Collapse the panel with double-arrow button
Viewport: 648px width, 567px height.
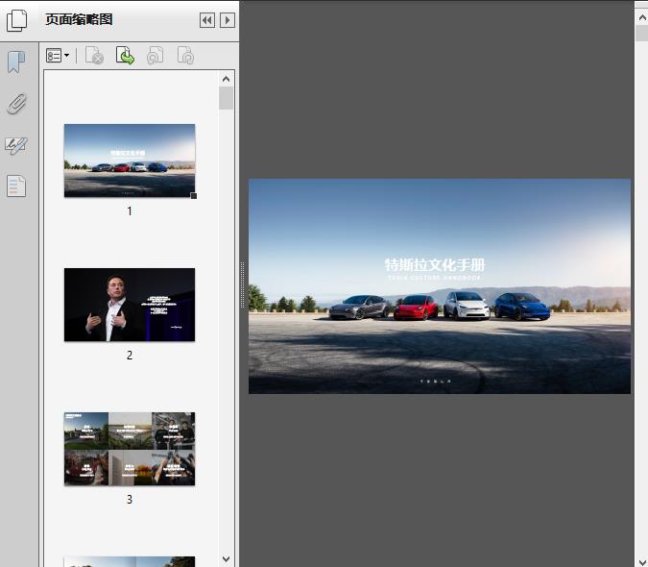(206, 20)
